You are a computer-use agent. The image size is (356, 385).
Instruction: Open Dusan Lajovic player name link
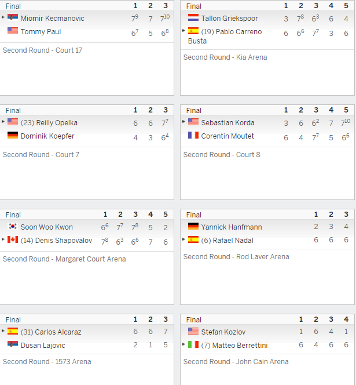43,346
